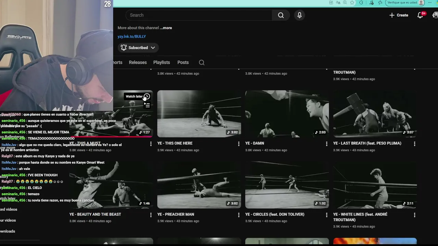Switch to the Playlists tab

(x=162, y=63)
